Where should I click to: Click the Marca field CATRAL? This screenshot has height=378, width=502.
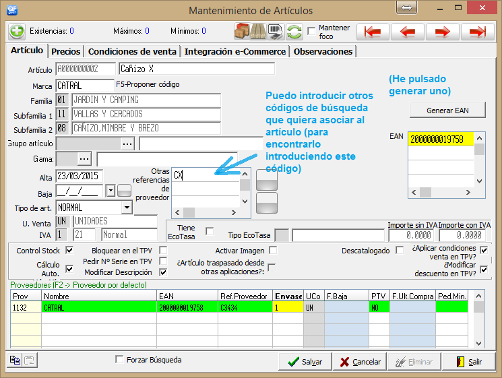pyautogui.click(x=84, y=86)
